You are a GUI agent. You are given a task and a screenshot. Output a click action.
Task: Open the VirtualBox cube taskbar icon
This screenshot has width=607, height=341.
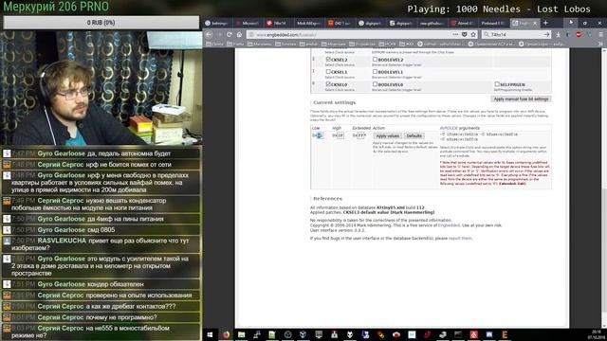tap(303, 334)
